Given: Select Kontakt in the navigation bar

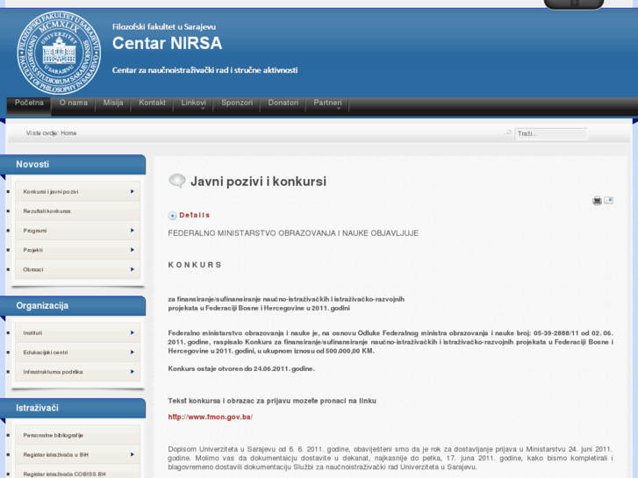Looking at the screenshot, I should coord(152,103).
